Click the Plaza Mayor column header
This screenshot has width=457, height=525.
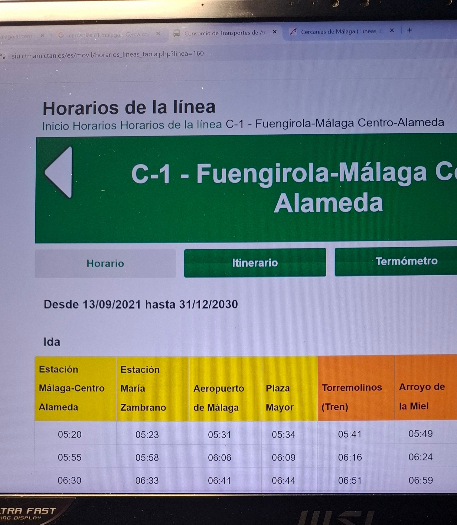[289, 389]
